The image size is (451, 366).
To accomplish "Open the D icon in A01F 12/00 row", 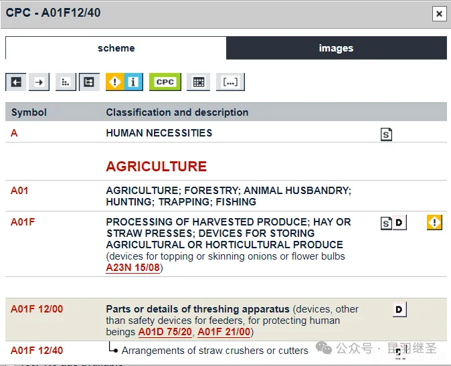I will 399,309.
